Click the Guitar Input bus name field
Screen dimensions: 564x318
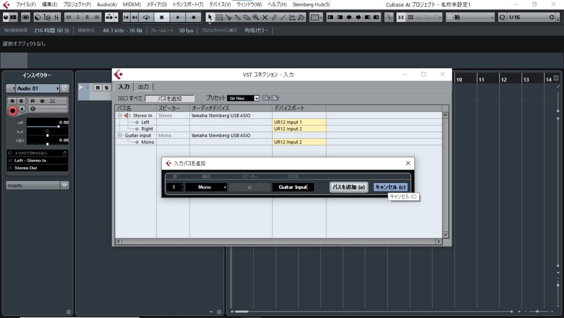292,187
